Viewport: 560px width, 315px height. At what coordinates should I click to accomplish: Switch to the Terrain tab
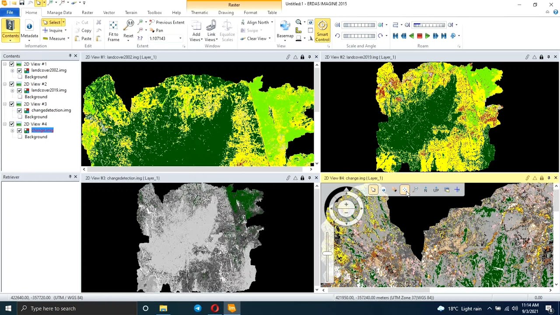tap(131, 13)
